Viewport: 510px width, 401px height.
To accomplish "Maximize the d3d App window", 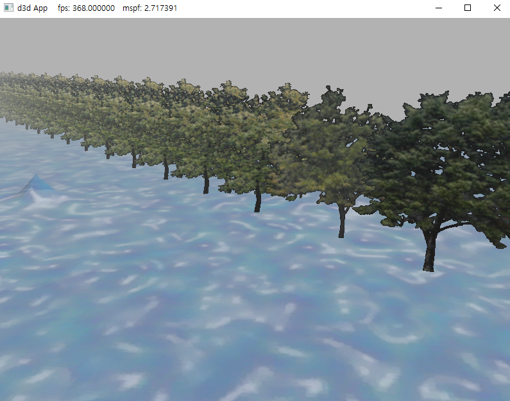I will 468,8.
